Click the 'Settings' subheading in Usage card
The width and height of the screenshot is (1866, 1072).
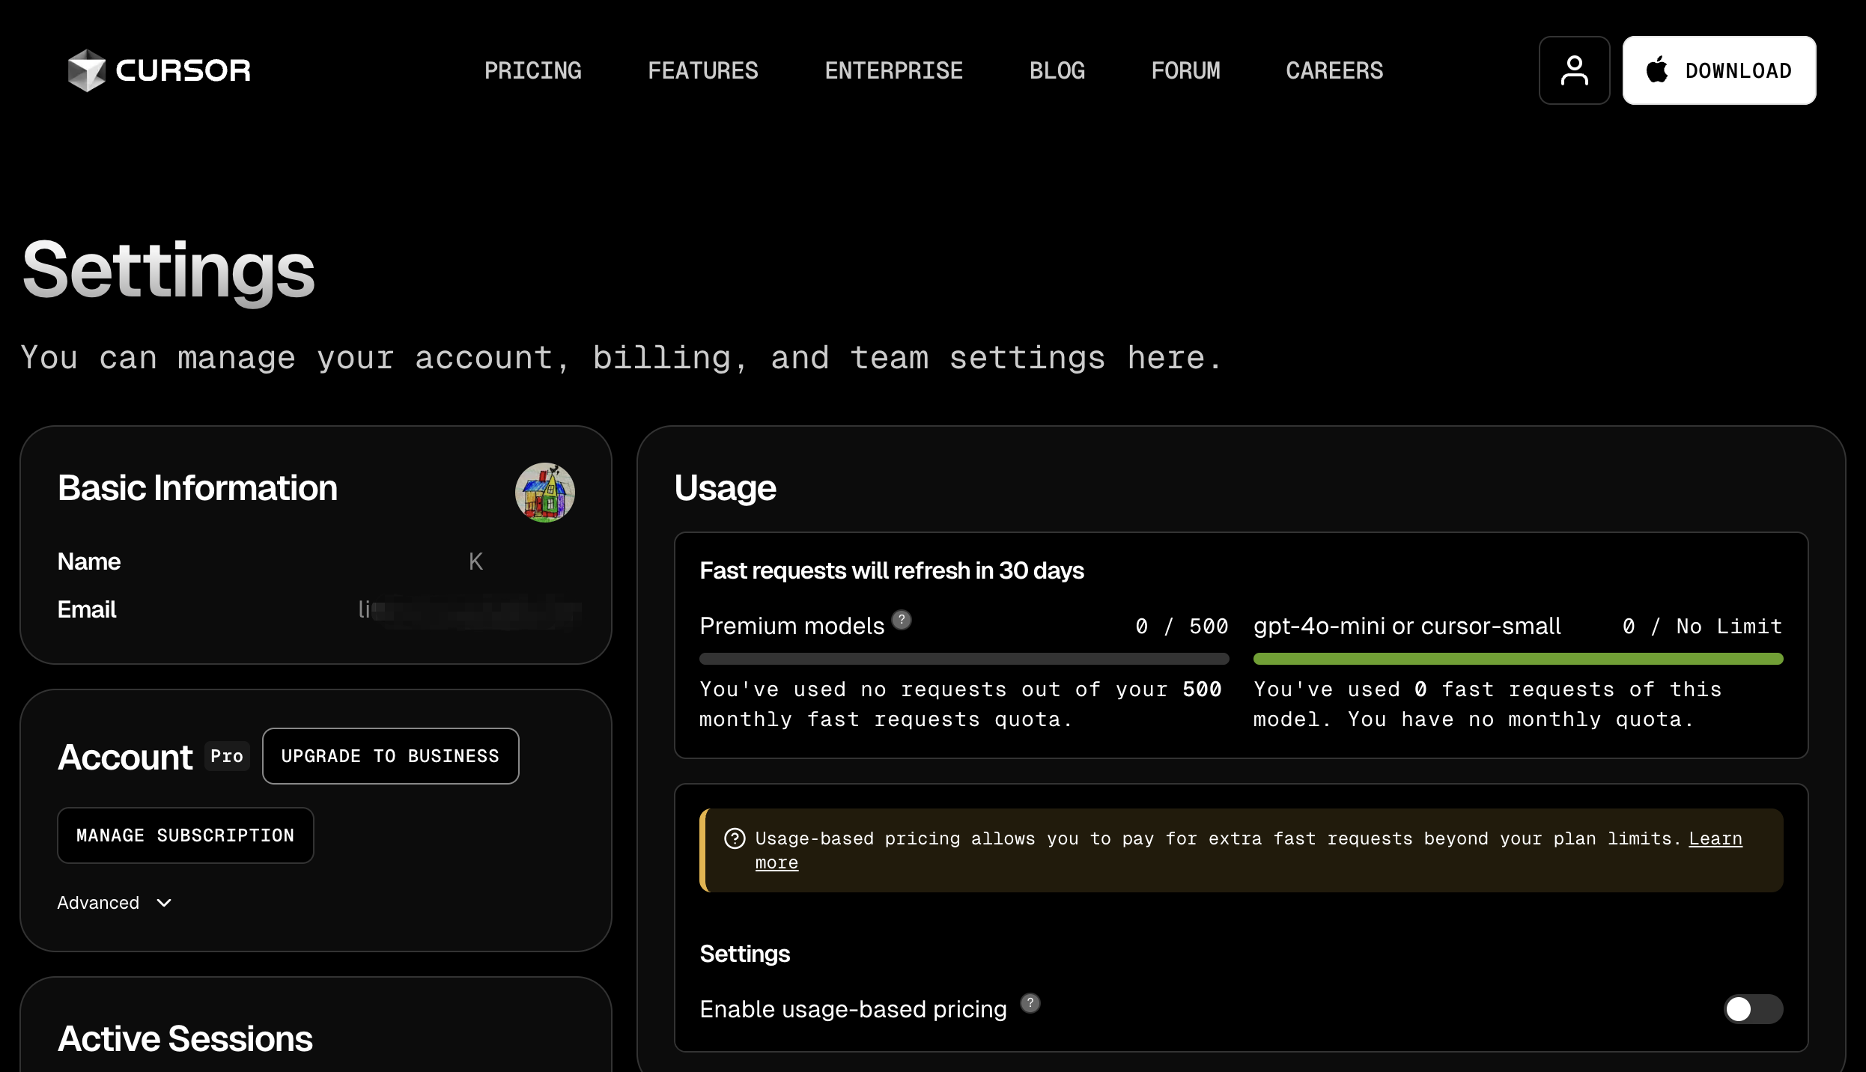744,954
